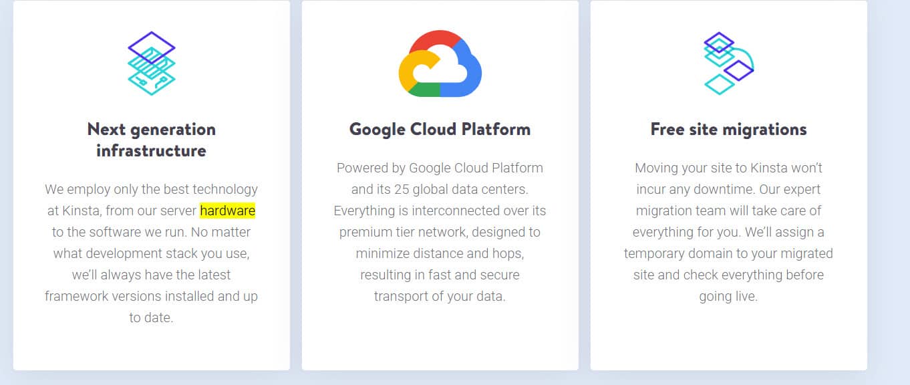Image resolution: width=910 pixels, height=385 pixels.
Task: Click the yellow-highlighted word "hardware"
Action: (227, 211)
